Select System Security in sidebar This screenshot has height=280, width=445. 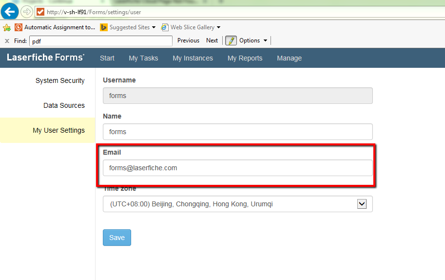[x=60, y=80]
